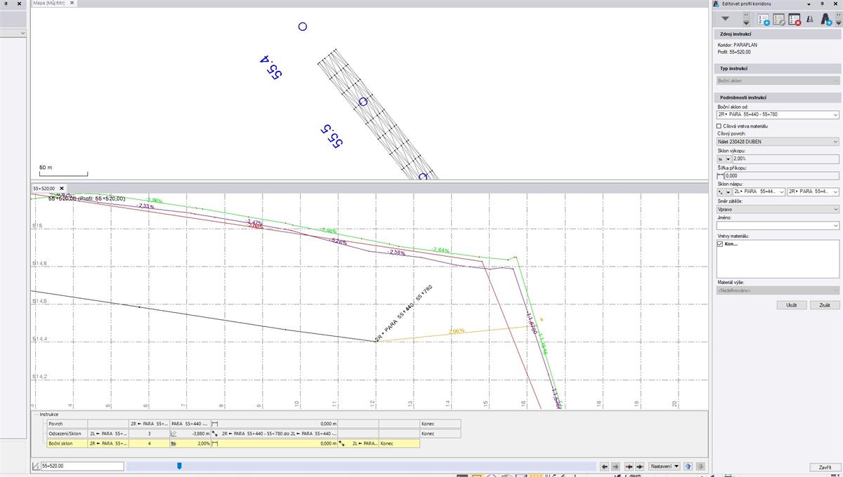Click the Zdroj instrukcí section header
Viewport: 843px width, 477px height.
777,34
